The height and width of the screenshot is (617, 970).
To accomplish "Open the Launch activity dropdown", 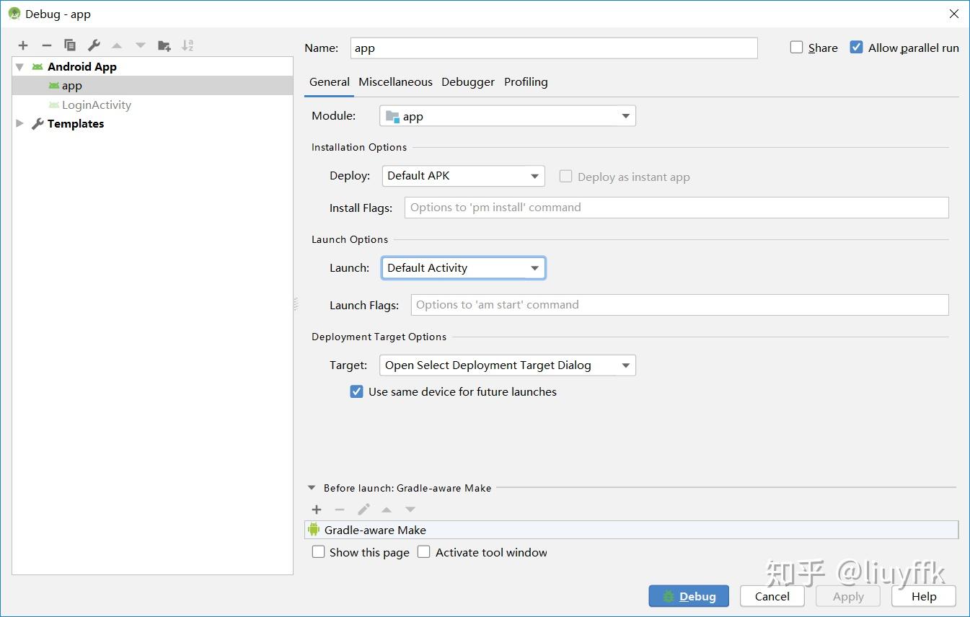I will 535,267.
